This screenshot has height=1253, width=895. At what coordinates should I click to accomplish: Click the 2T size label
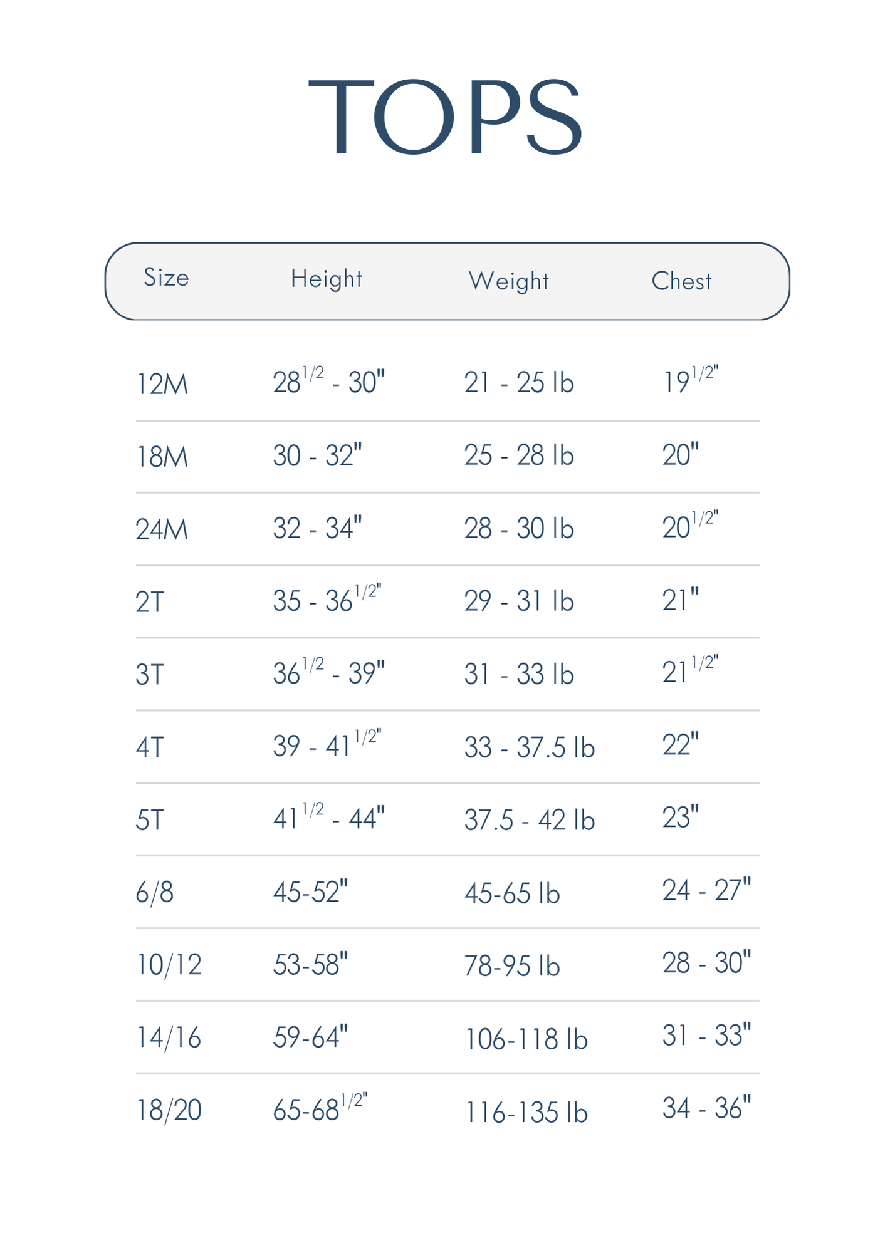coord(149,602)
